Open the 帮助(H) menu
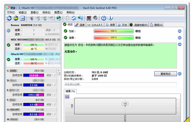The image size is (191, 122). point(70,12)
